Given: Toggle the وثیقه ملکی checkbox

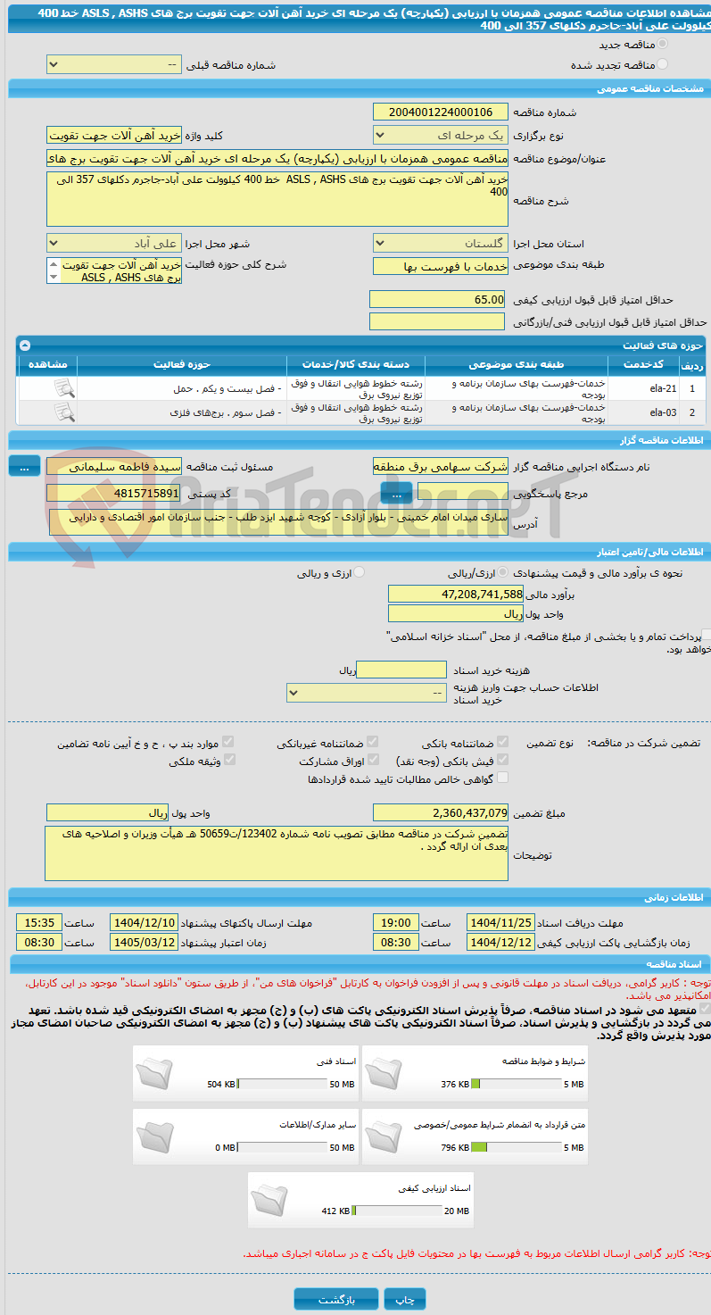Looking at the screenshot, I should 229,761.
